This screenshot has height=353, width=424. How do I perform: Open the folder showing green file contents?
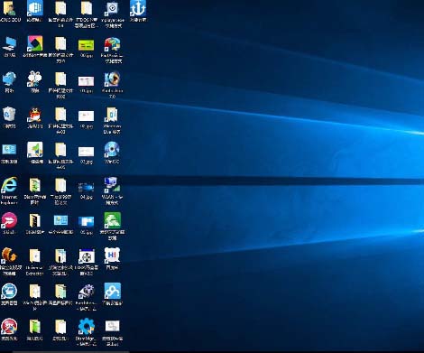pyautogui.click(x=35, y=185)
